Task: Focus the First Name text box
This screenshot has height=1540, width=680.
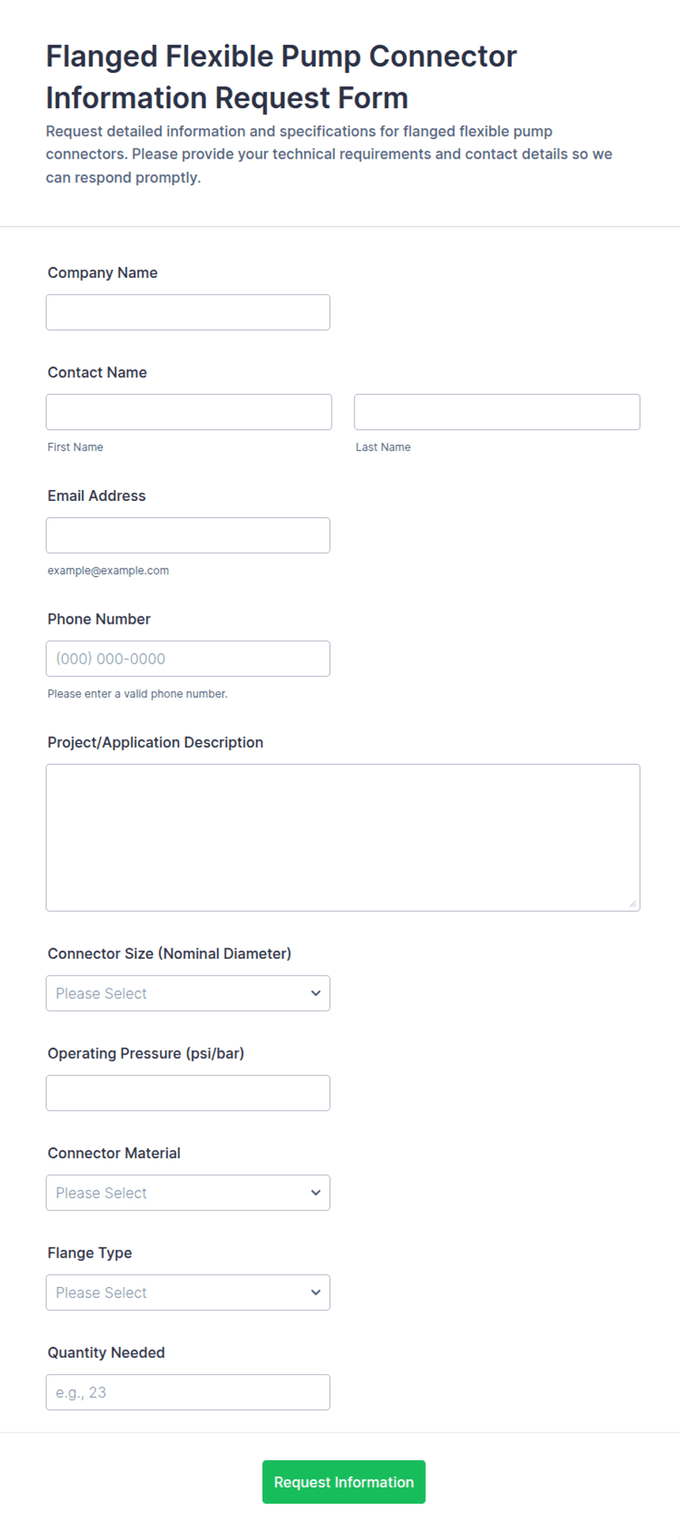Action: tap(189, 412)
